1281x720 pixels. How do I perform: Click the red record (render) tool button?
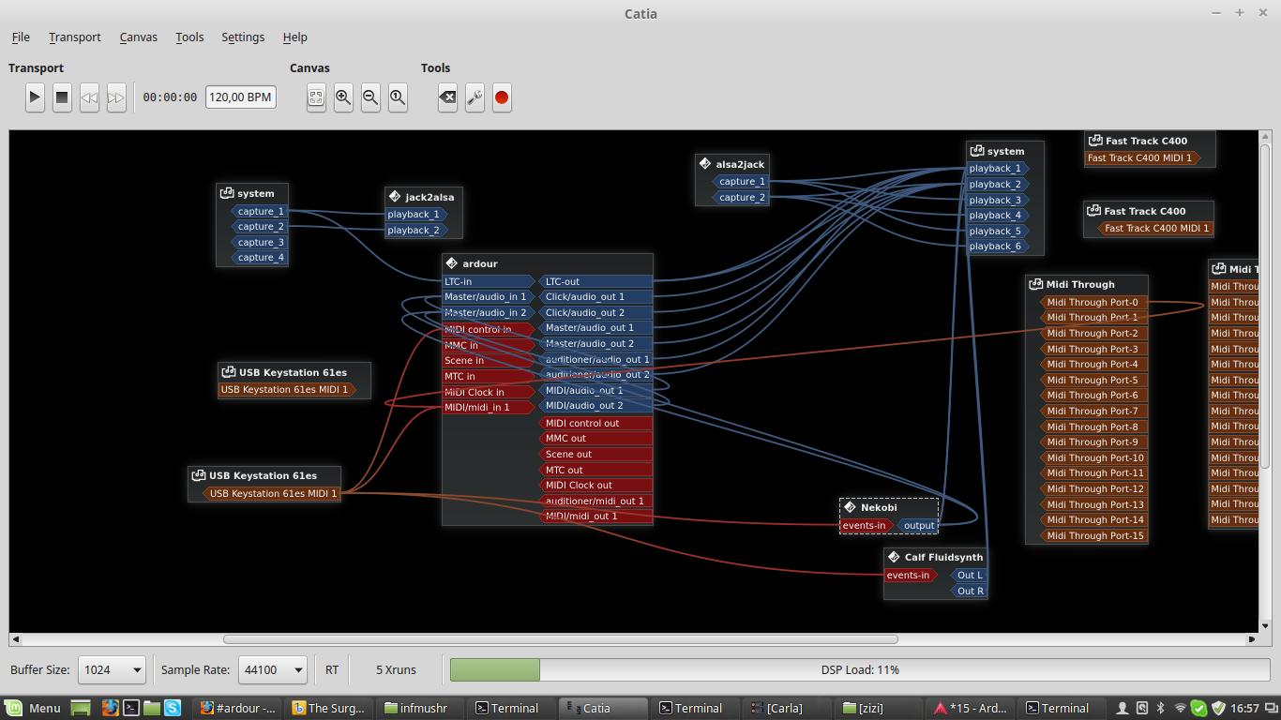(x=502, y=97)
